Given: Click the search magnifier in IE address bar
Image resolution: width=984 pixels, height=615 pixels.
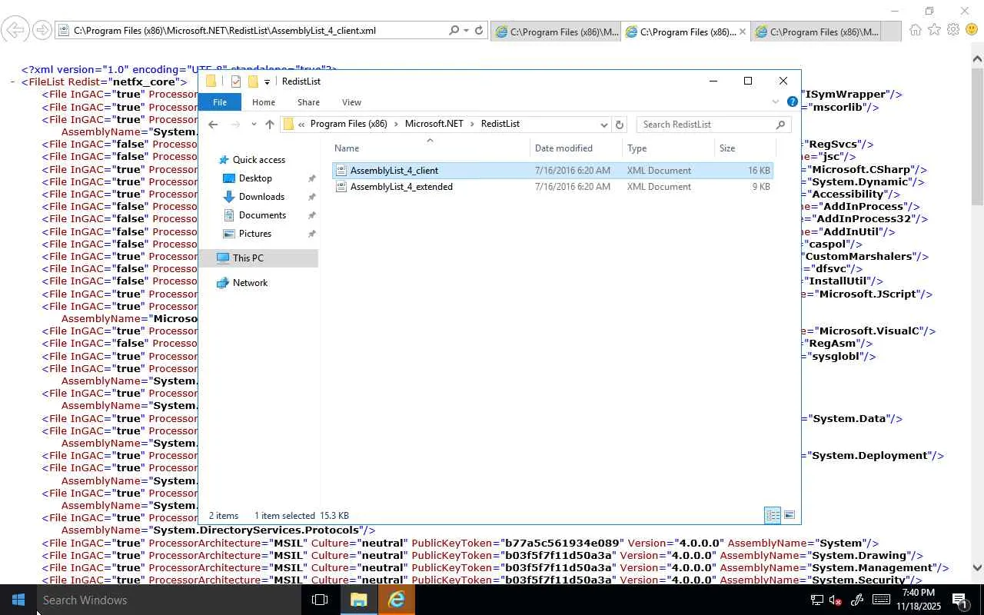Looking at the screenshot, I should pyautogui.click(x=454, y=31).
